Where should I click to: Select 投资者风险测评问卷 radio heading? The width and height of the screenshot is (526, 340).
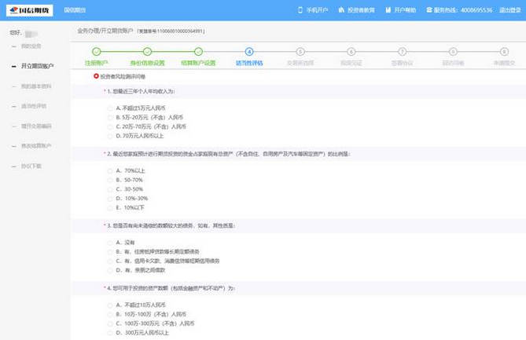(x=97, y=76)
